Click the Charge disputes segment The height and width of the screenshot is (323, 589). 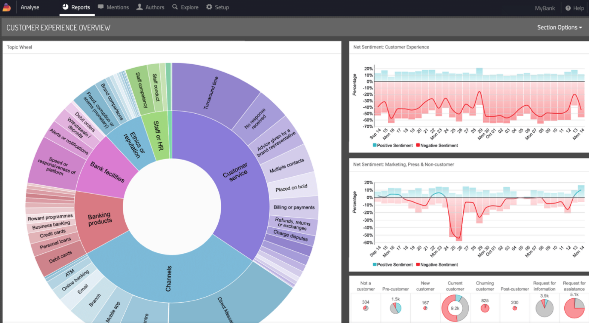point(291,235)
